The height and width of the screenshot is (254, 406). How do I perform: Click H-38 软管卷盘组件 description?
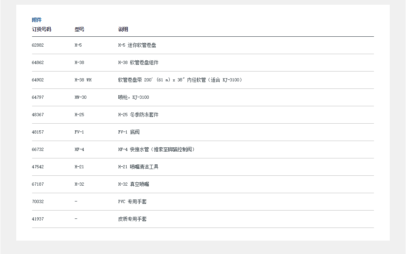click(x=138, y=63)
